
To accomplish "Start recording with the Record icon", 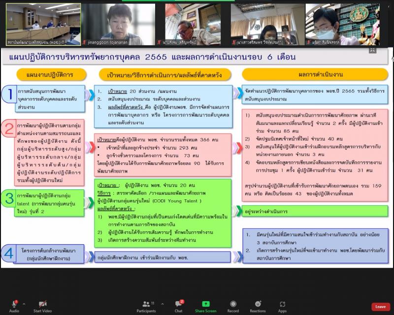I will tap(233, 304).
